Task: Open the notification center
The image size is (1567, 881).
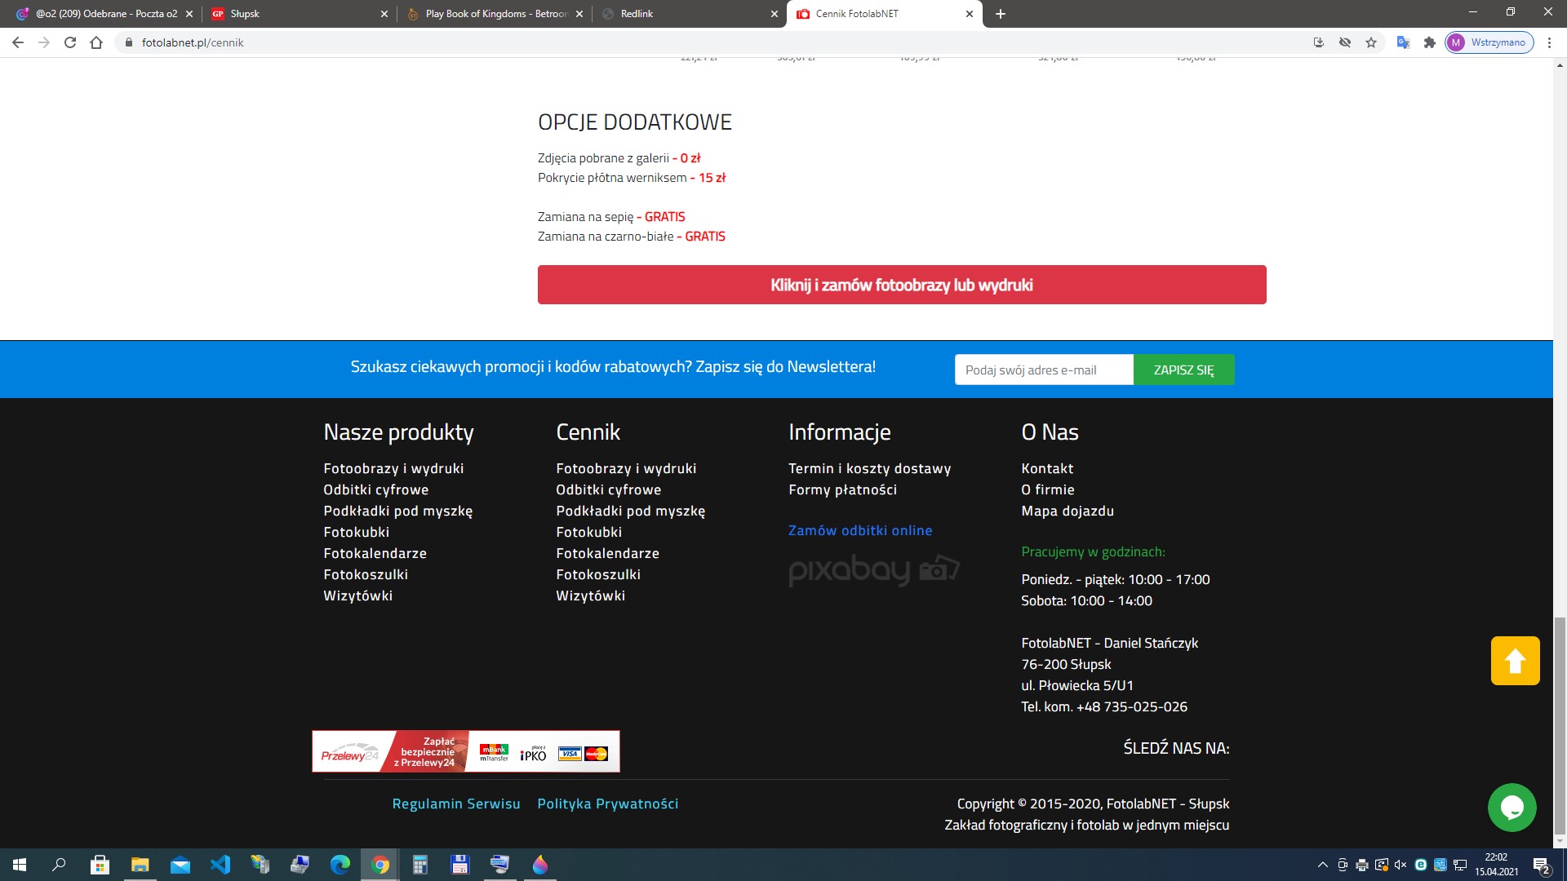Action: click(1541, 865)
